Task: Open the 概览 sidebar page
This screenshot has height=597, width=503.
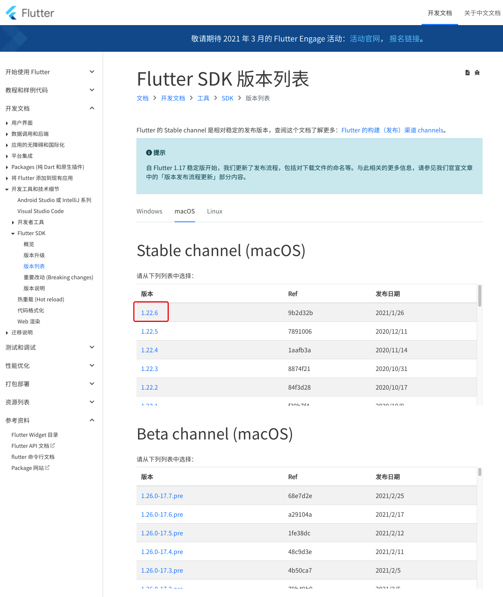Action: point(29,244)
